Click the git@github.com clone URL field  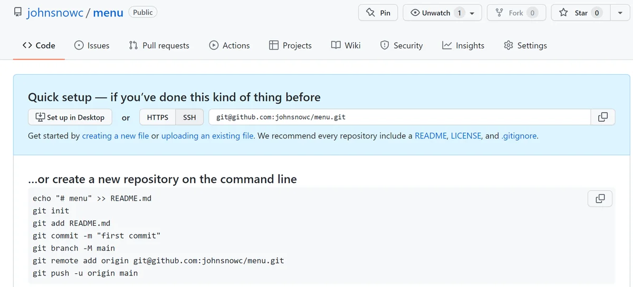(x=399, y=117)
